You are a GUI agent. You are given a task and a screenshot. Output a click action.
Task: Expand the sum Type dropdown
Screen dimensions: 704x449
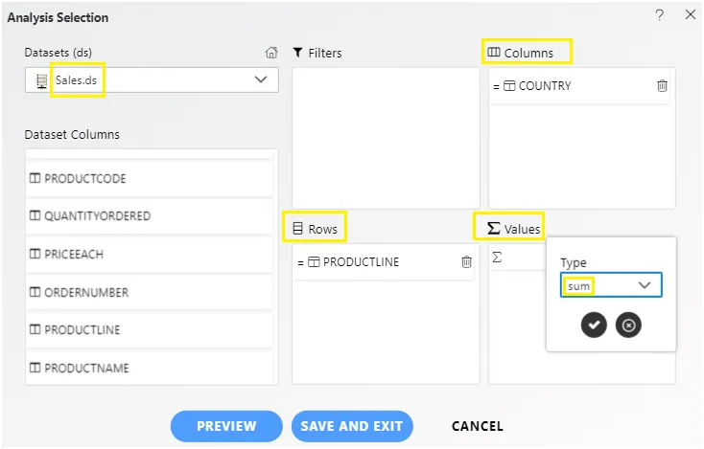coord(611,285)
